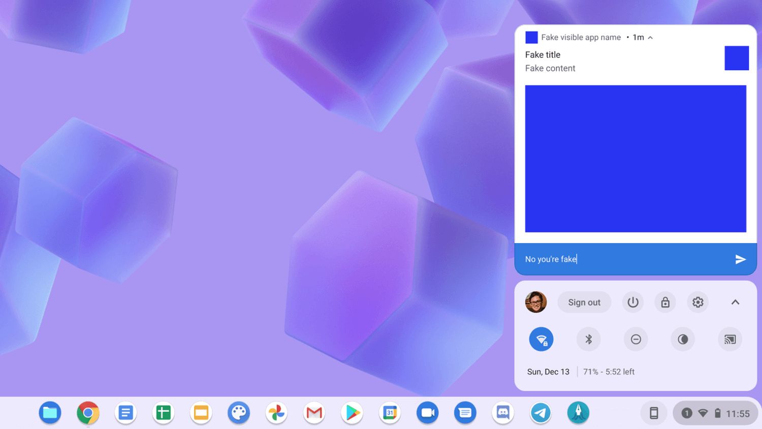Image resolution: width=762 pixels, height=429 pixels.
Task: Toggle Bluetooth in quick settings
Action: coord(588,339)
